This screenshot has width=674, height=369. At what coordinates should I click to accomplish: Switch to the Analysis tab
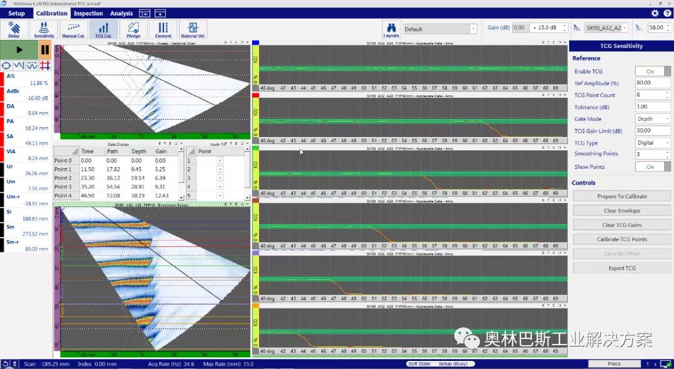pyautogui.click(x=122, y=13)
